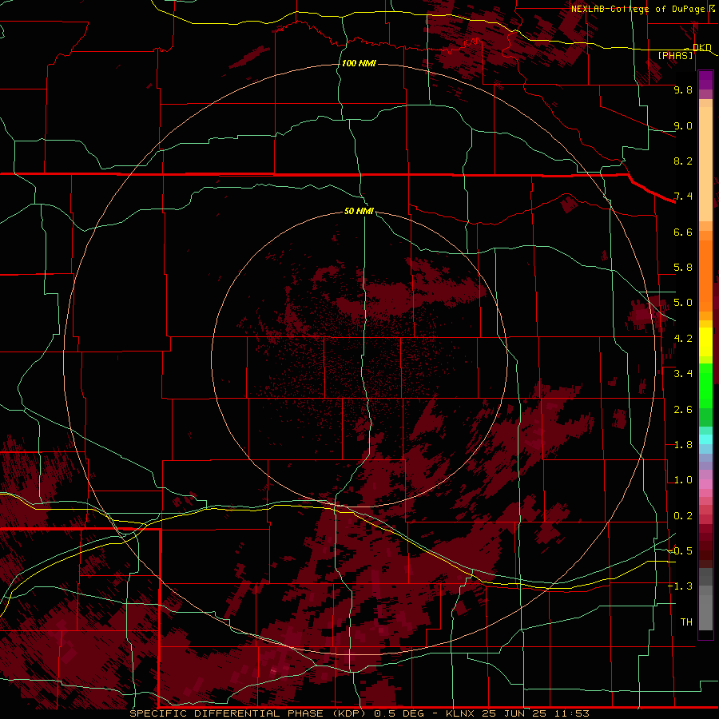
Task: Click the 8.2 value on the color scale
Action: tap(683, 161)
